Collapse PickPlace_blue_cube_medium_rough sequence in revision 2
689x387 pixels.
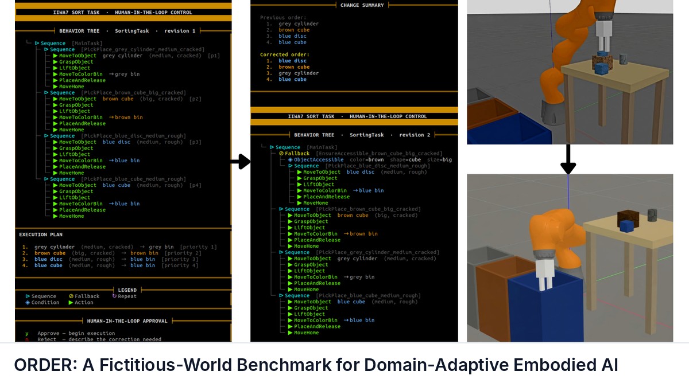[x=281, y=296]
